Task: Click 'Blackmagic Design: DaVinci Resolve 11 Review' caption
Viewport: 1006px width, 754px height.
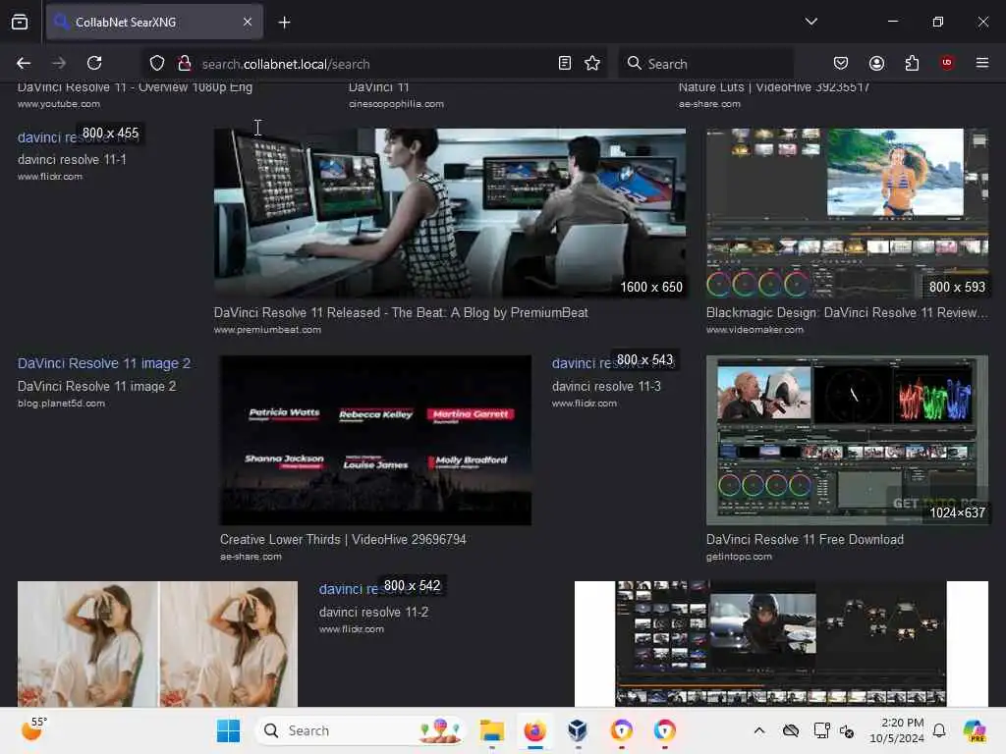Action: pos(847,313)
